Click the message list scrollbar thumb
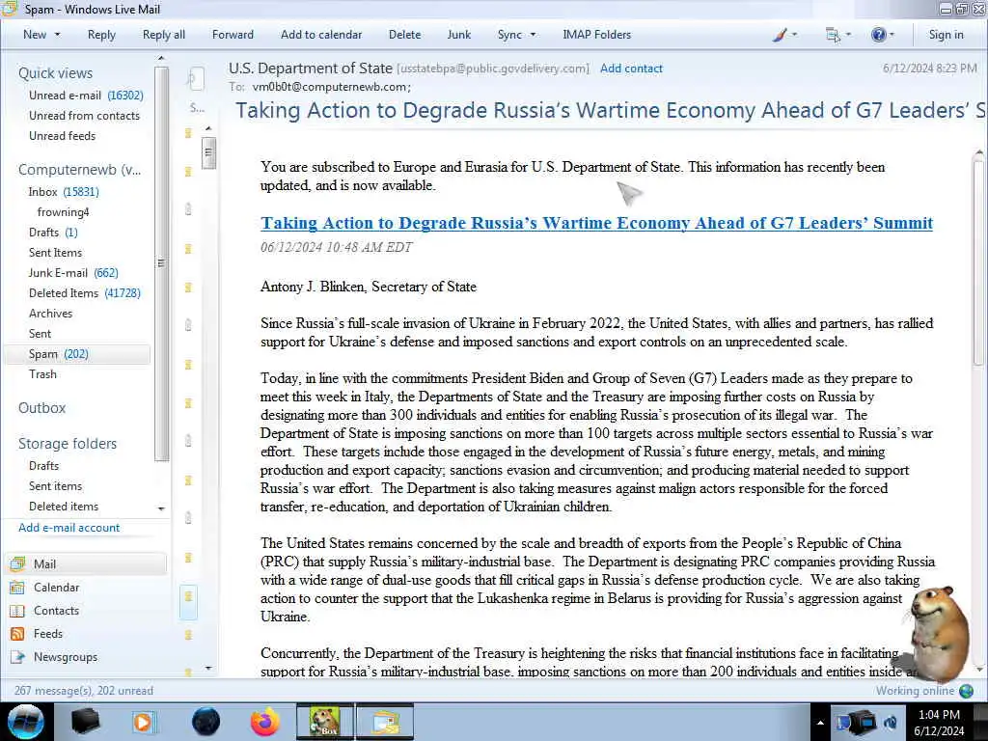This screenshot has width=988, height=741. (x=208, y=152)
